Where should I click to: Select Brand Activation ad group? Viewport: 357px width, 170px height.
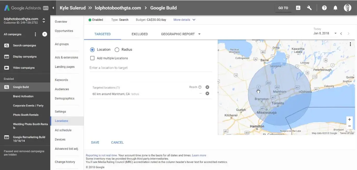pos(23,96)
